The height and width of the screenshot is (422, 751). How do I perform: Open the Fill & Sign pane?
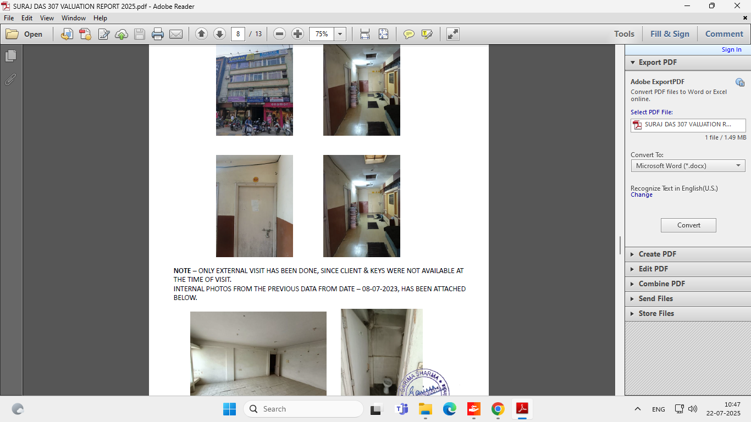(x=670, y=34)
